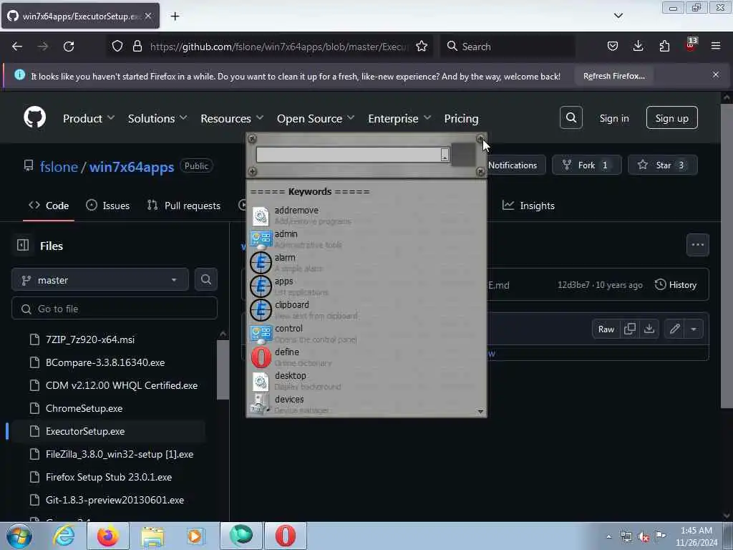Switch to the Issues tab

click(x=108, y=206)
